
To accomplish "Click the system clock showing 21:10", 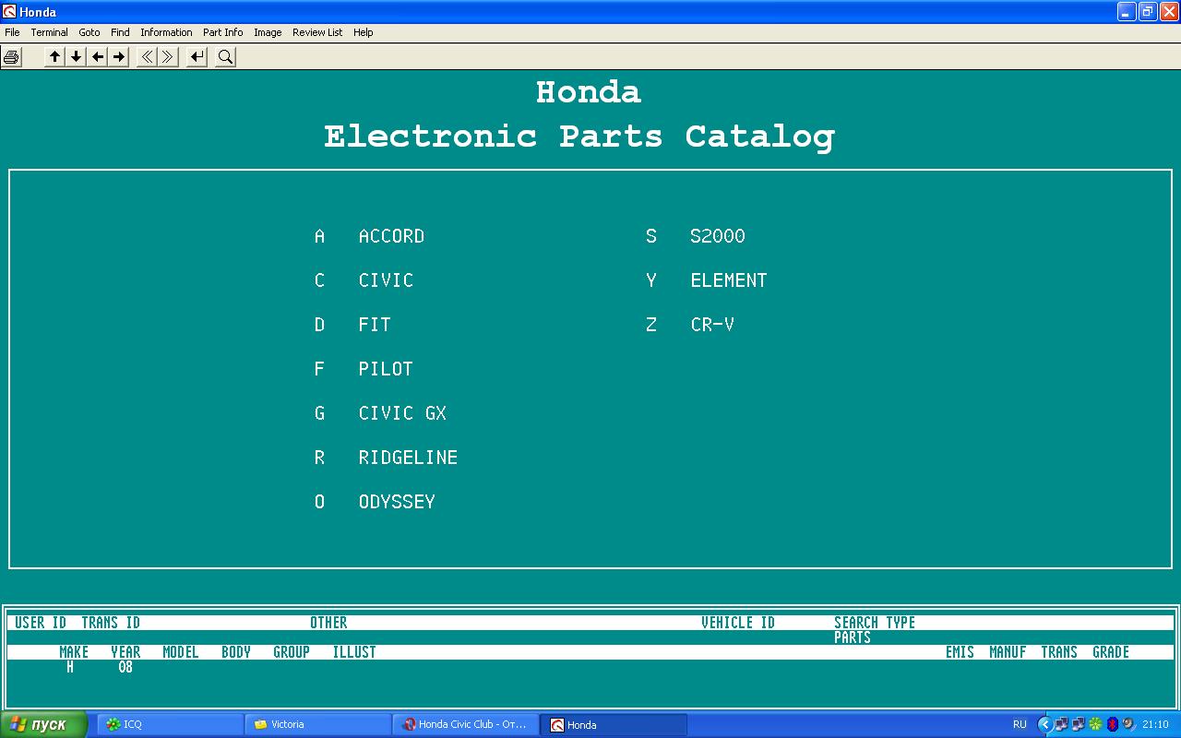I will (x=1155, y=724).
